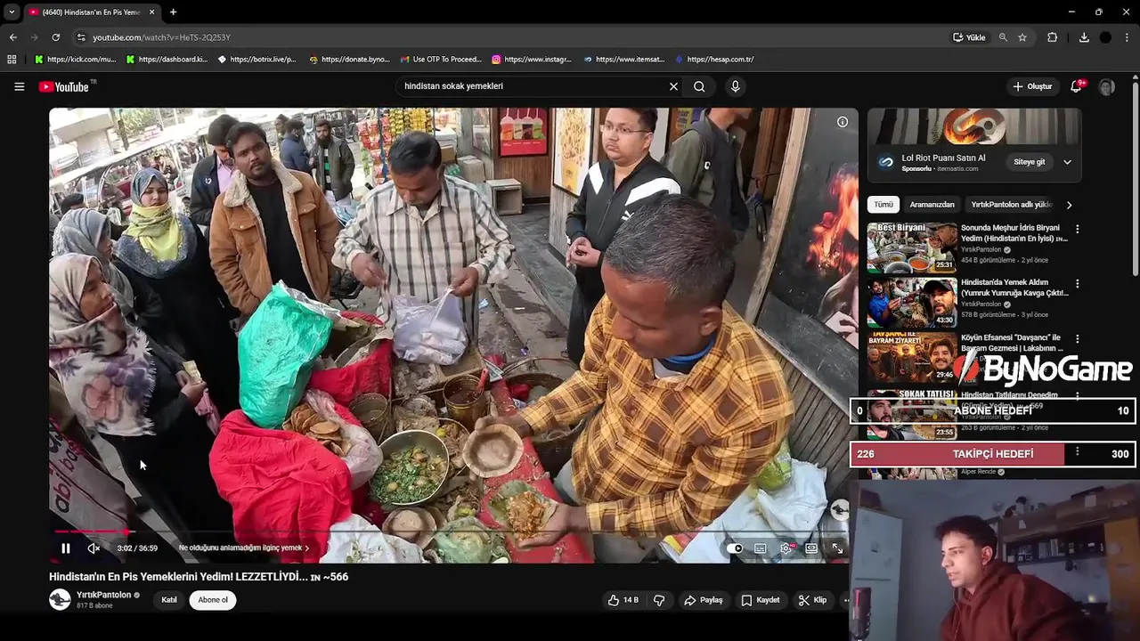Image resolution: width=1140 pixels, height=641 pixels.
Task: Select the Tümü filter chip
Action: pyautogui.click(x=883, y=205)
